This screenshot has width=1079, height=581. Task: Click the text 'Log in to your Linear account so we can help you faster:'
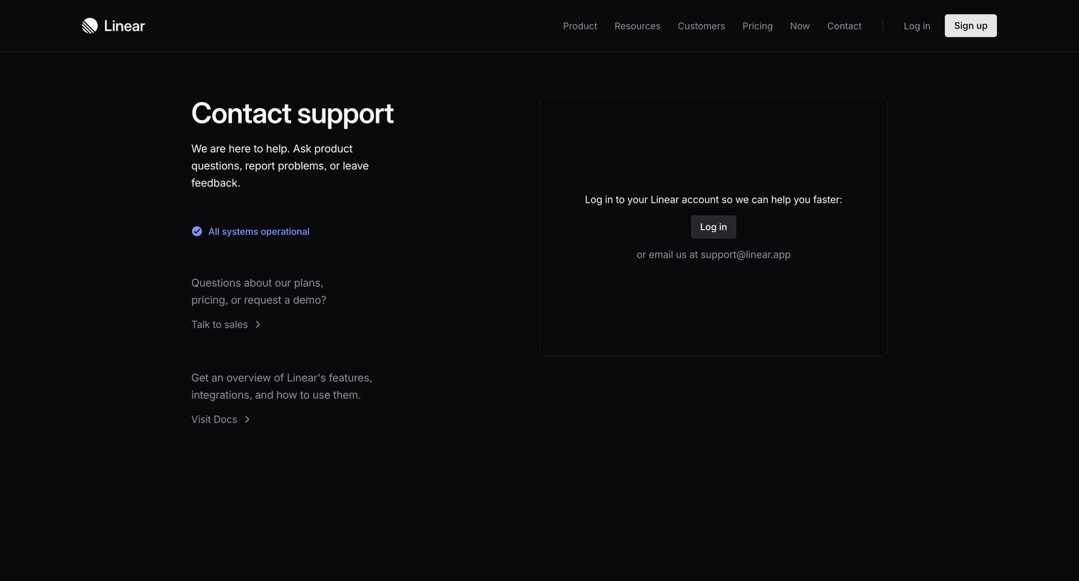(x=714, y=199)
